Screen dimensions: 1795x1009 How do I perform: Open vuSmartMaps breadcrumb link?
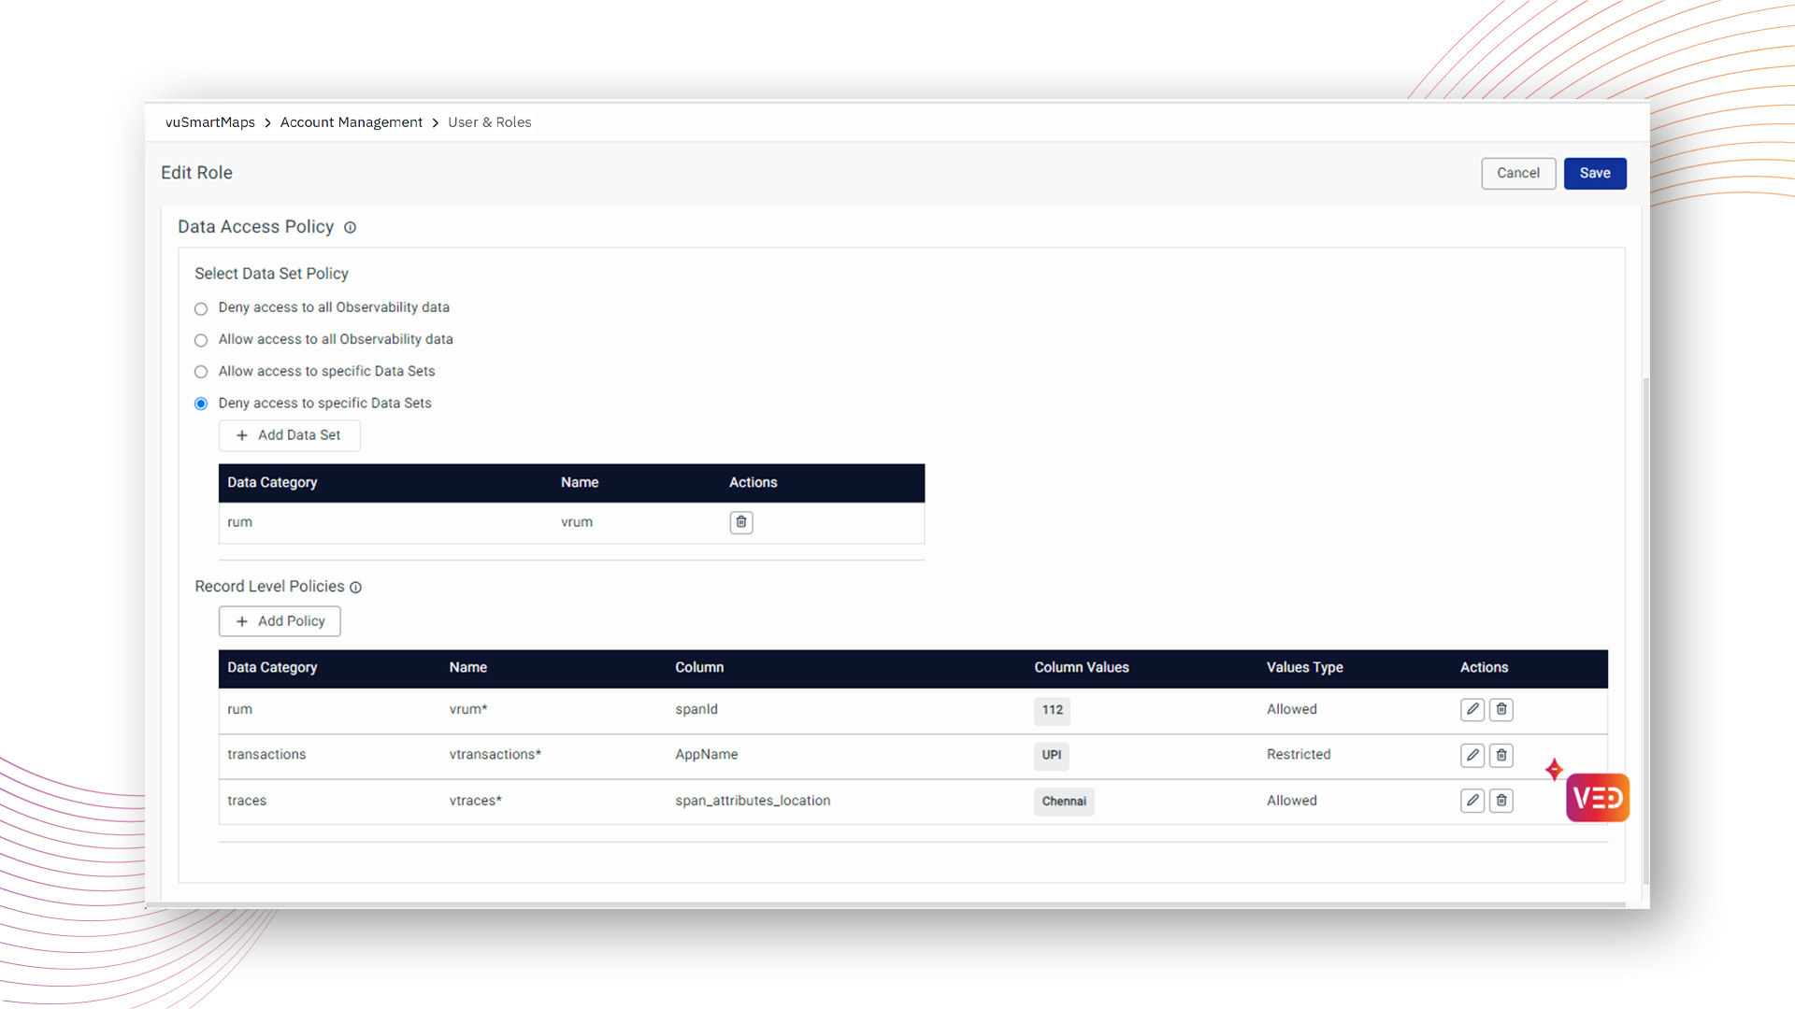(209, 122)
